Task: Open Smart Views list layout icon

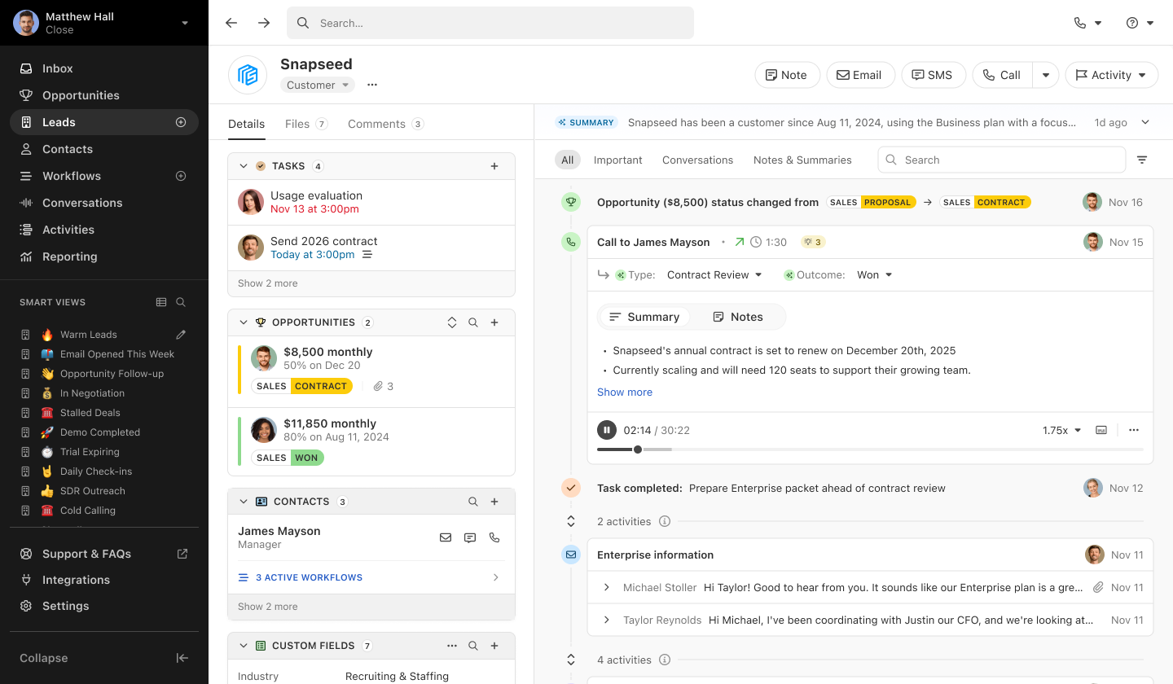Action: click(x=161, y=302)
